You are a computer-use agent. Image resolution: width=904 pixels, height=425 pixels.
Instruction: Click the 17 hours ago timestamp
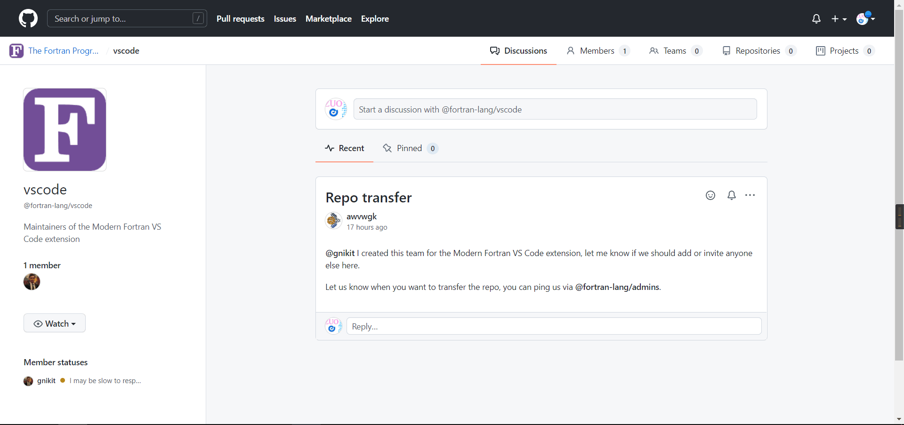click(367, 227)
